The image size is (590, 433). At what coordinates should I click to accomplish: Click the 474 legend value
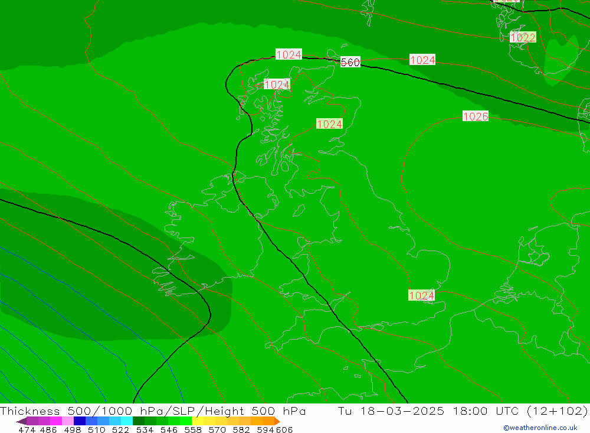[27, 429]
